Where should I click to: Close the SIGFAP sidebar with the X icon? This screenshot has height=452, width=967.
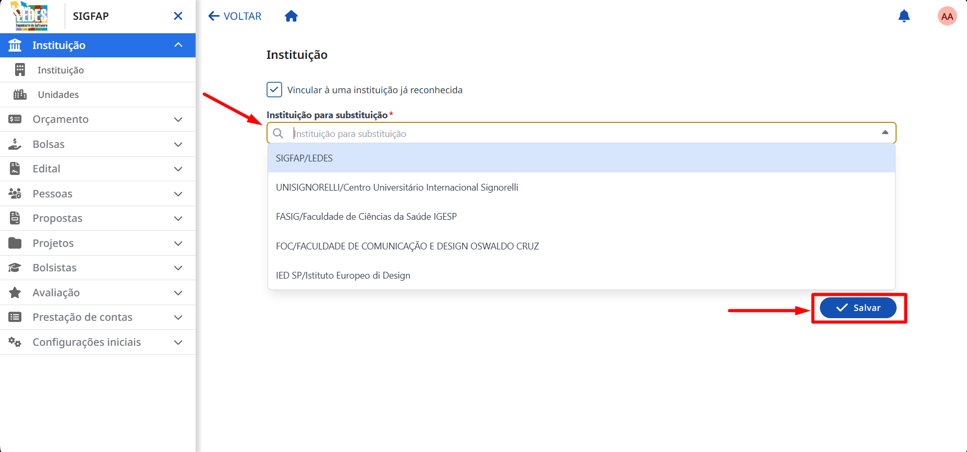click(178, 16)
